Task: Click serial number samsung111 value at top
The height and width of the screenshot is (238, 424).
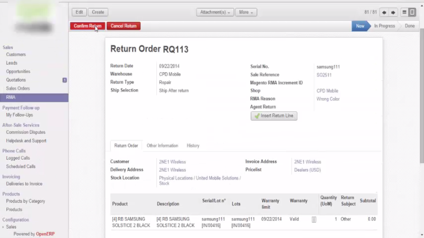Action: click(328, 67)
